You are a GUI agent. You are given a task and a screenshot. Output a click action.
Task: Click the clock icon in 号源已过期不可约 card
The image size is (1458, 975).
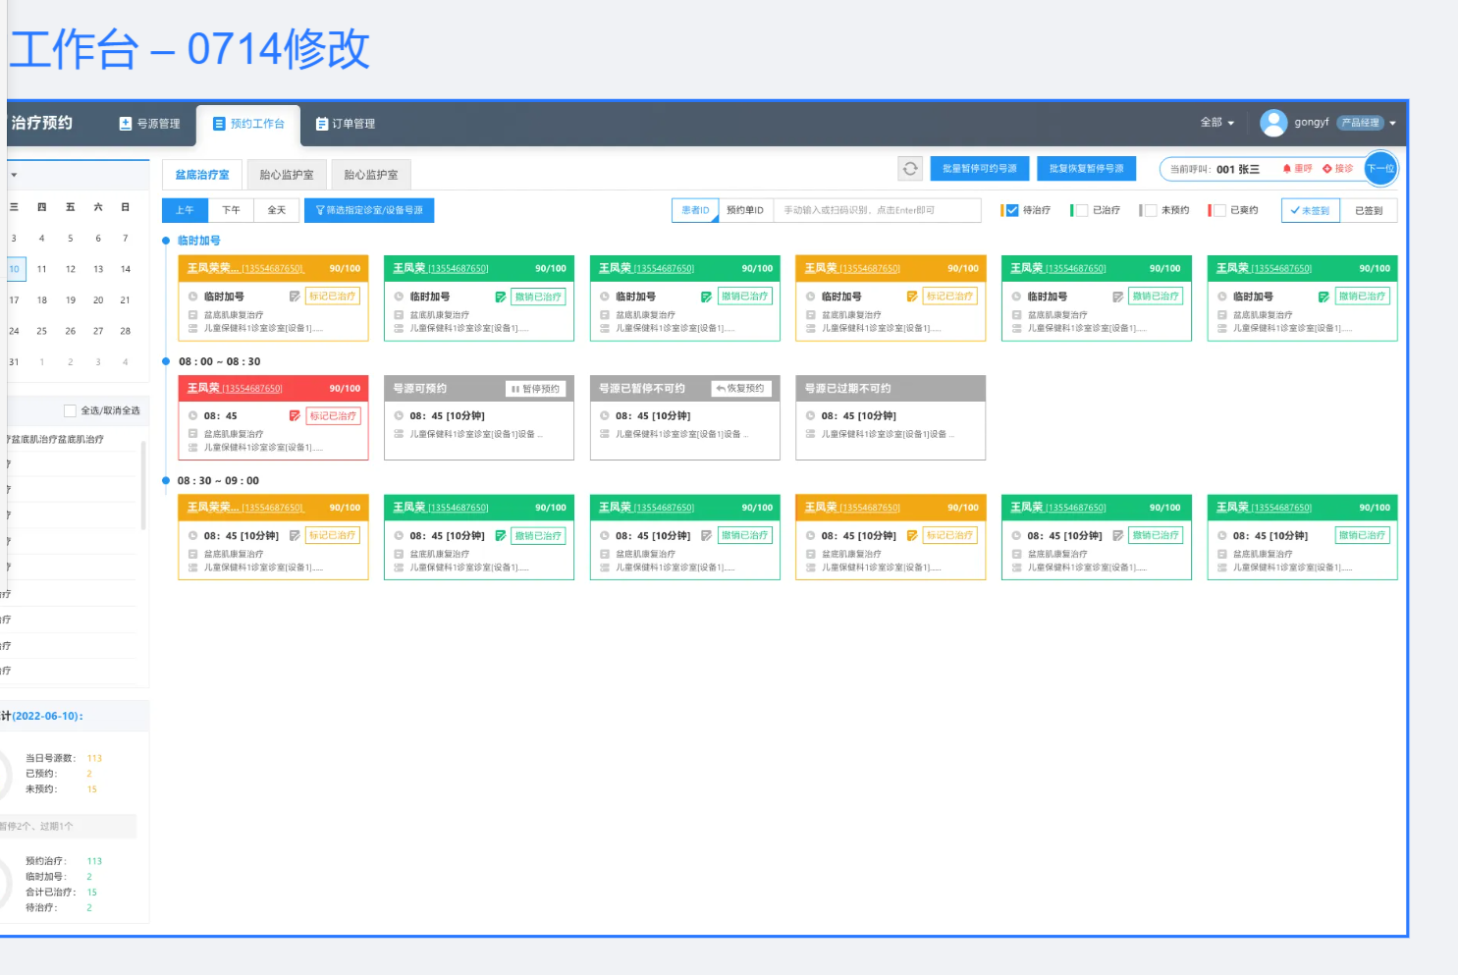(x=811, y=416)
